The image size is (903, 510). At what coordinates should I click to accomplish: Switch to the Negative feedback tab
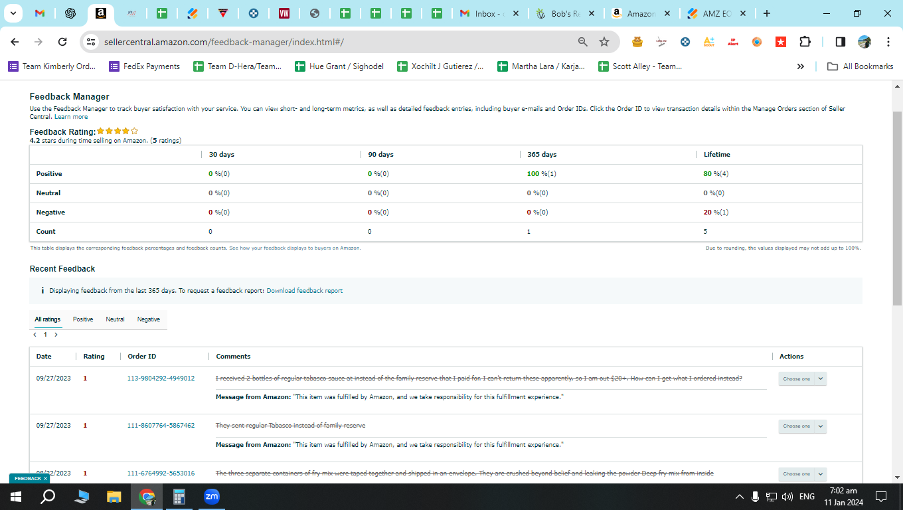click(149, 319)
